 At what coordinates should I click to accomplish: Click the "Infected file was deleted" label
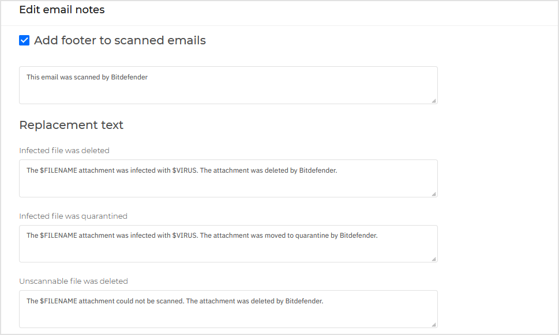coord(65,150)
